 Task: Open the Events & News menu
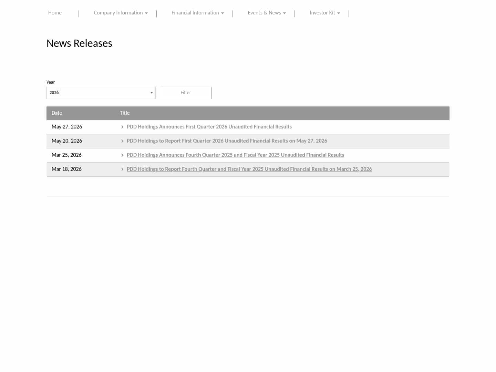pos(267,13)
